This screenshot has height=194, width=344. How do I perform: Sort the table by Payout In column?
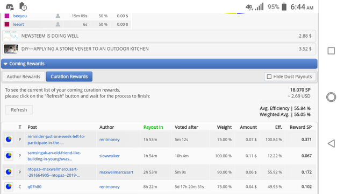[x=153, y=127]
